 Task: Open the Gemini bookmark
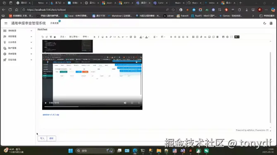coord(231,16)
